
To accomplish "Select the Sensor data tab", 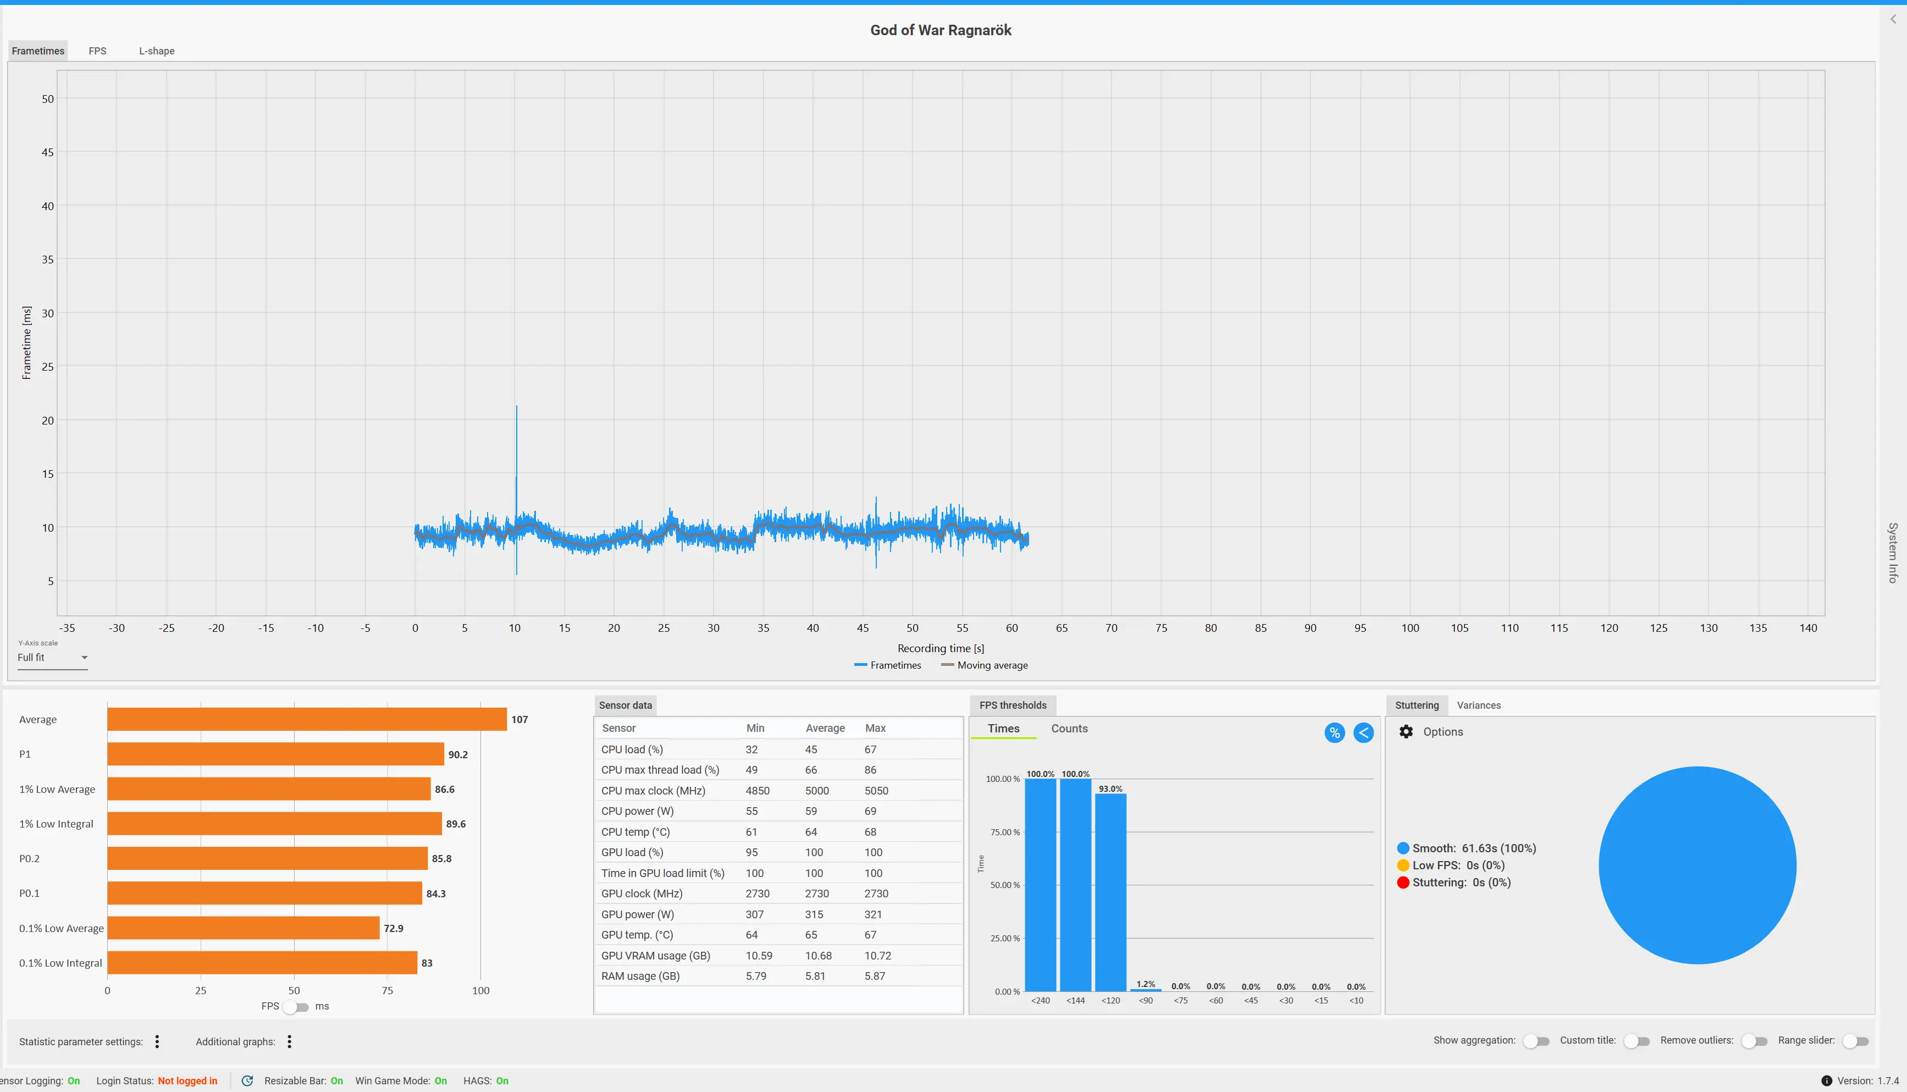I will pyautogui.click(x=625, y=705).
